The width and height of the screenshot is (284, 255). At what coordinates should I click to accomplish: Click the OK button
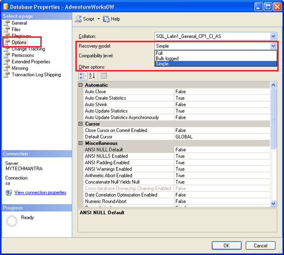[x=227, y=246]
